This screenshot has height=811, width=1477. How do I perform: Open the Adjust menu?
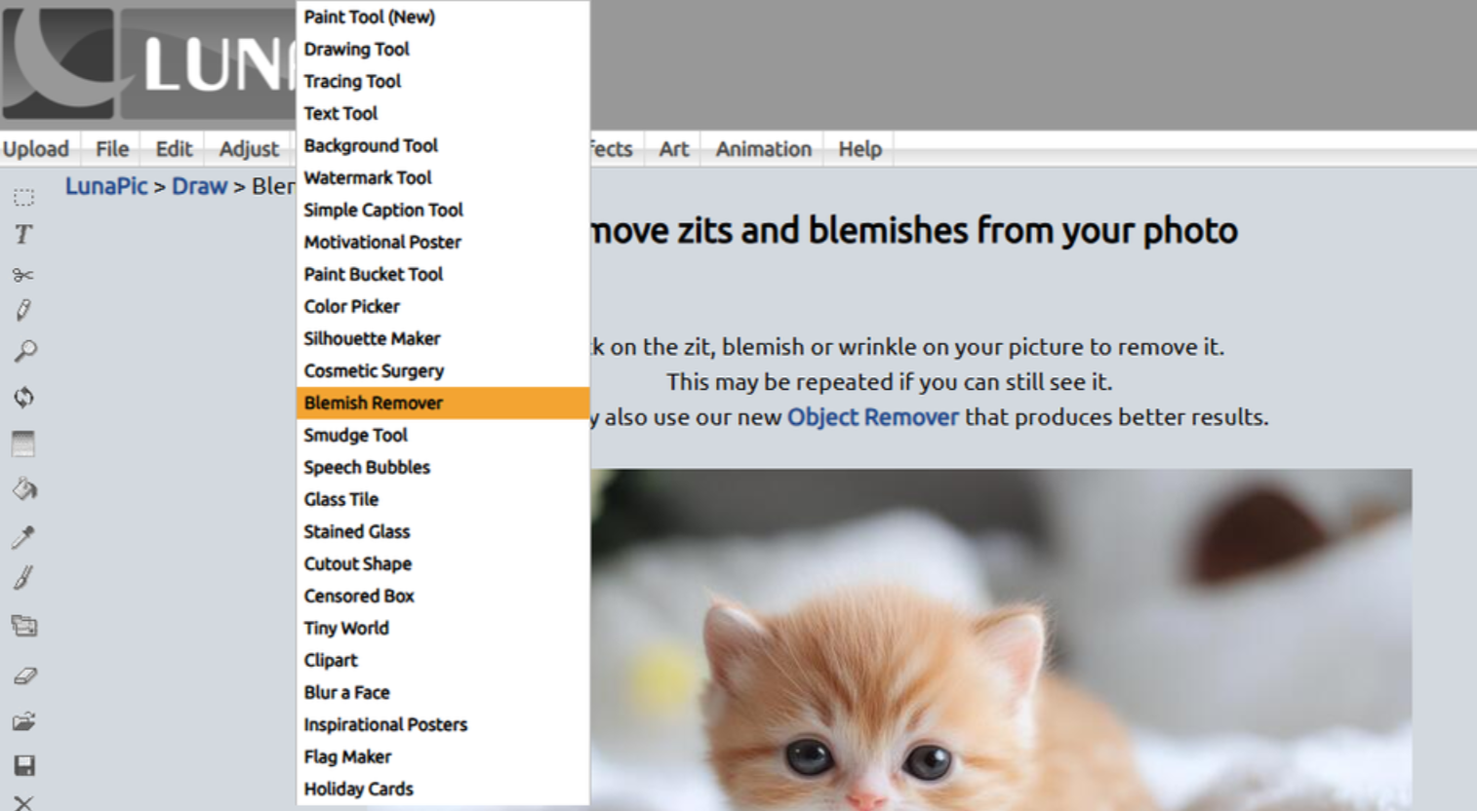[x=249, y=149]
